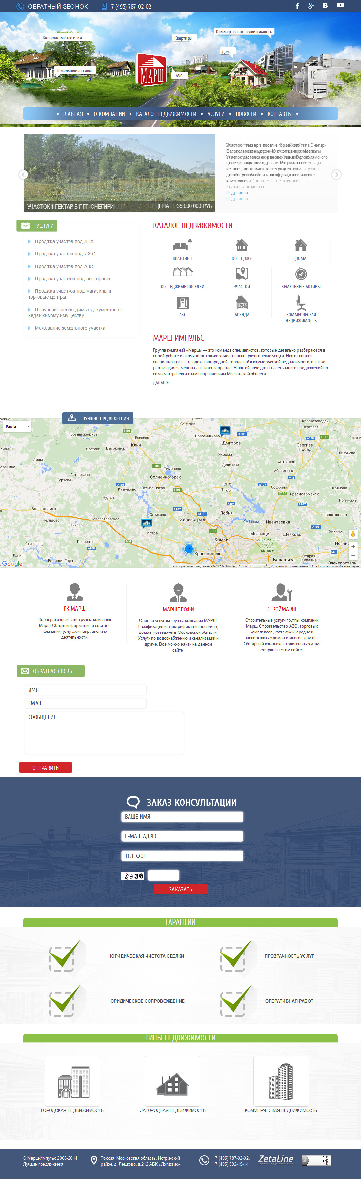The height and width of the screenshot is (1179, 361).
Task: Open Продажа участов под ЛПХ service
Action: pos(64,241)
